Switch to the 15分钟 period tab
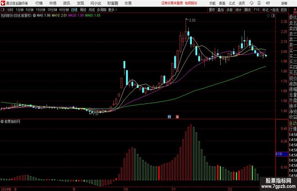This screenshot has width=297, height=191. [40, 10]
